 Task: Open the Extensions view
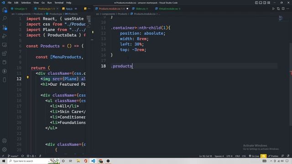(4, 54)
